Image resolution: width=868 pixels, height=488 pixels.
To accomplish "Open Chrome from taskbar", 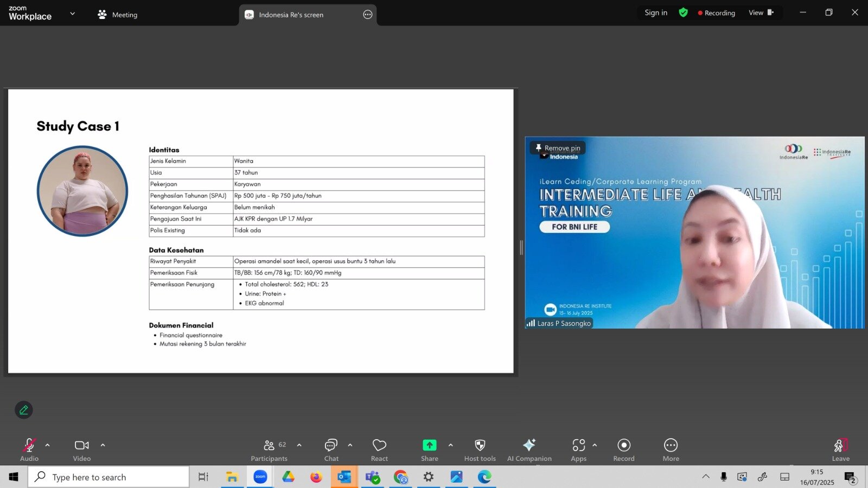I will click(400, 477).
